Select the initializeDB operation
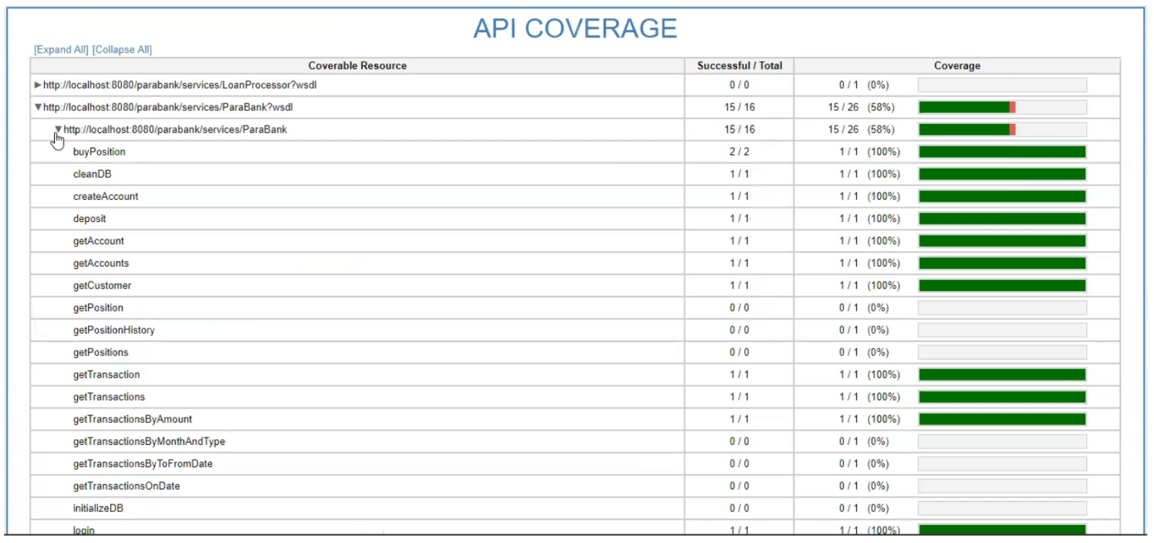 [x=98, y=508]
